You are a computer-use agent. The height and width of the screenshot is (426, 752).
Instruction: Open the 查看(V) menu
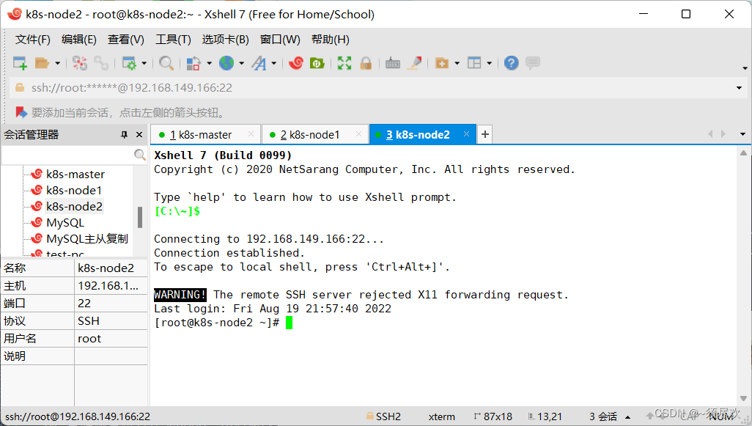tap(125, 40)
